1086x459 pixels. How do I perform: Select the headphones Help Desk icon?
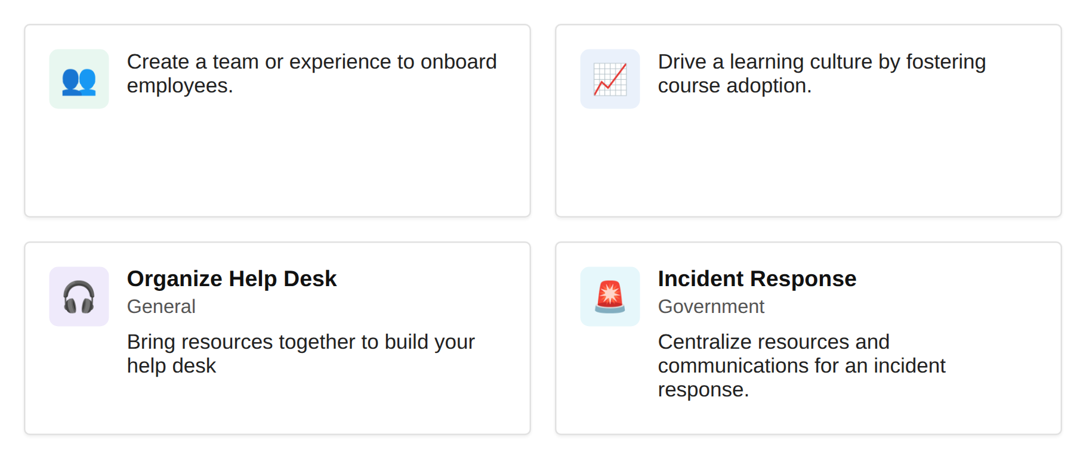pos(79,296)
